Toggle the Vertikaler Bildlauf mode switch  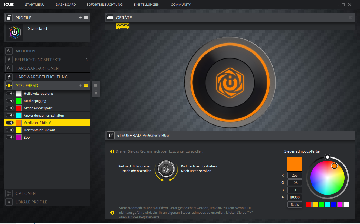[x=10, y=123]
